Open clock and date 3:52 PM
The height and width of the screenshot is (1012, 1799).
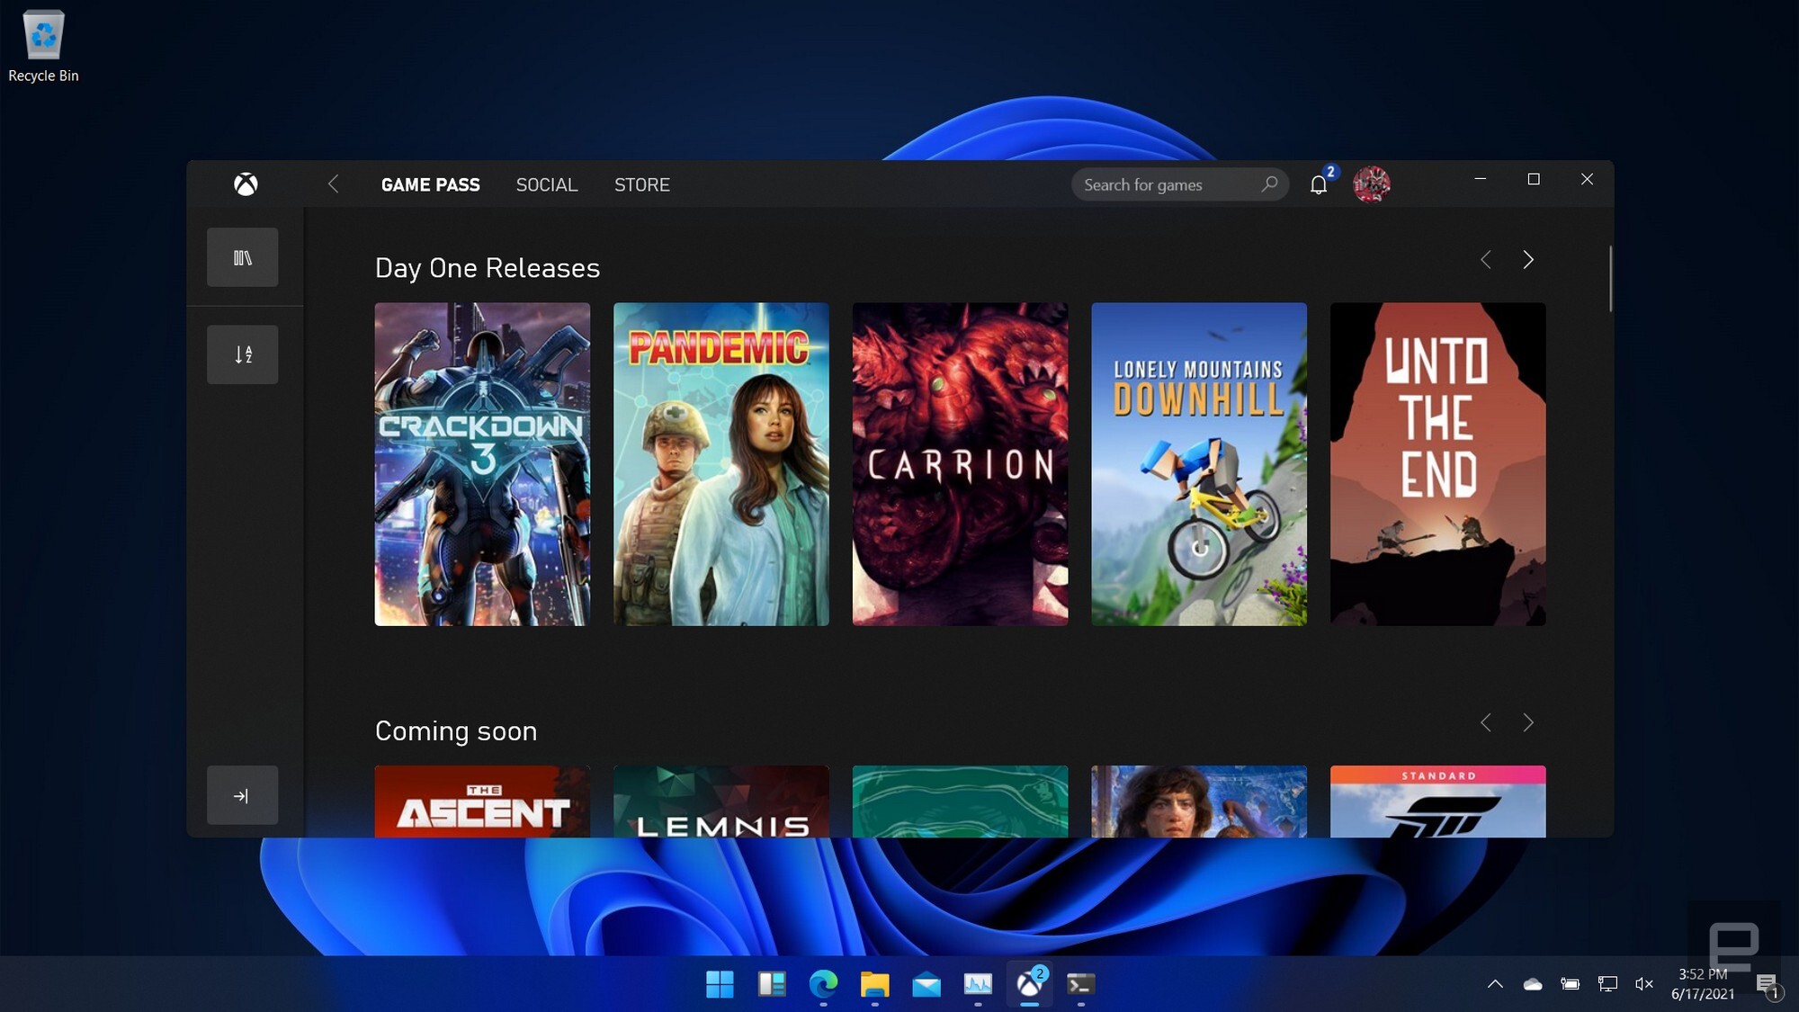[x=1703, y=984]
